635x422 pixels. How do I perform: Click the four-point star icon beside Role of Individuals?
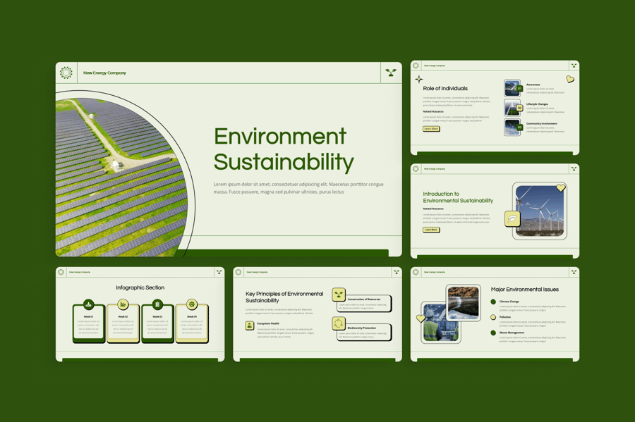point(418,79)
